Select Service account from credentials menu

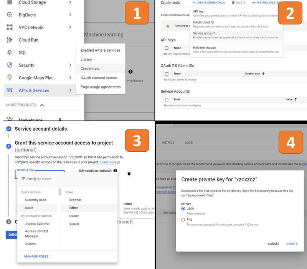tap(204, 33)
